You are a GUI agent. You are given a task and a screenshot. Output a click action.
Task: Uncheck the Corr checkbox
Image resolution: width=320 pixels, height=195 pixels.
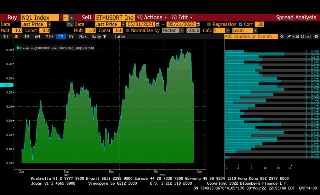coord(240,24)
